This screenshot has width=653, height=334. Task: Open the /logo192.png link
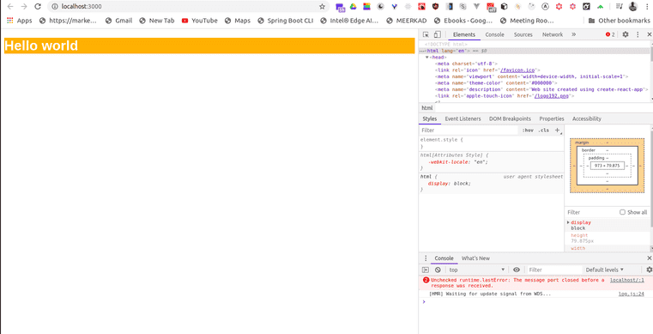[x=552, y=96]
